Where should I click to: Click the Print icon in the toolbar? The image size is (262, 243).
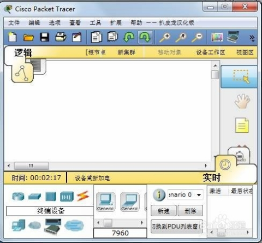(x=61, y=37)
